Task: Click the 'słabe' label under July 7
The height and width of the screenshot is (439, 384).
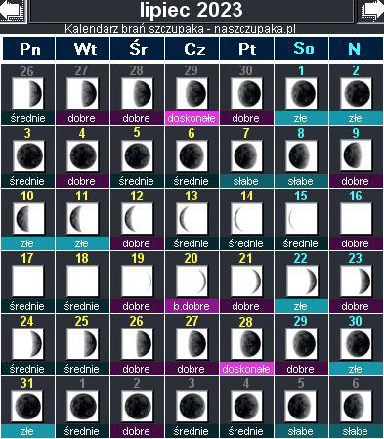Action: [x=246, y=181]
